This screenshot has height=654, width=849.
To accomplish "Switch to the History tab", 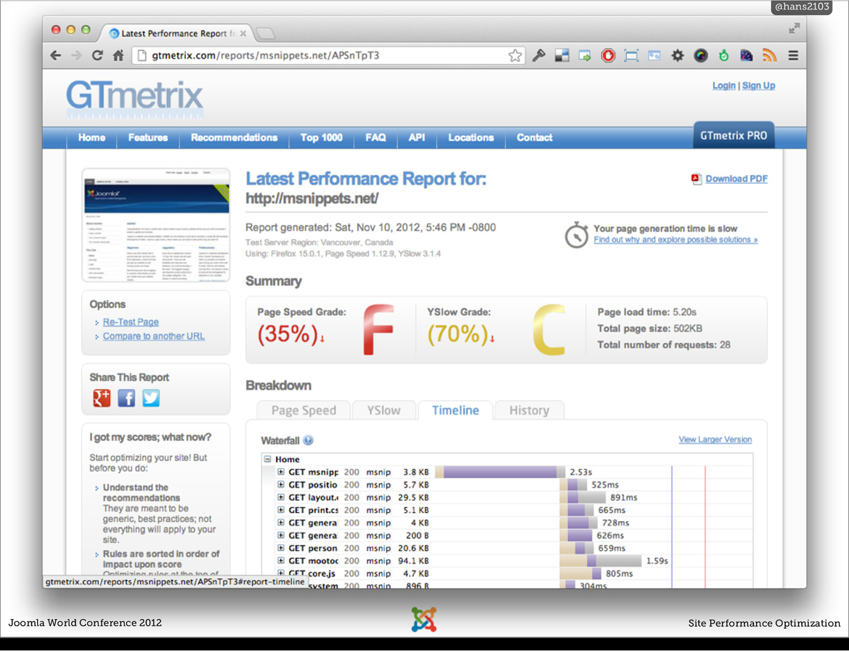I will (x=529, y=410).
